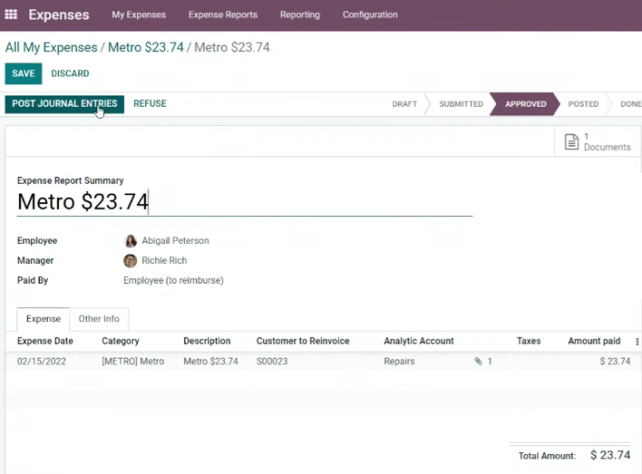
Task: Click the manager name Richie Rich
Action: tap(164, 260)
